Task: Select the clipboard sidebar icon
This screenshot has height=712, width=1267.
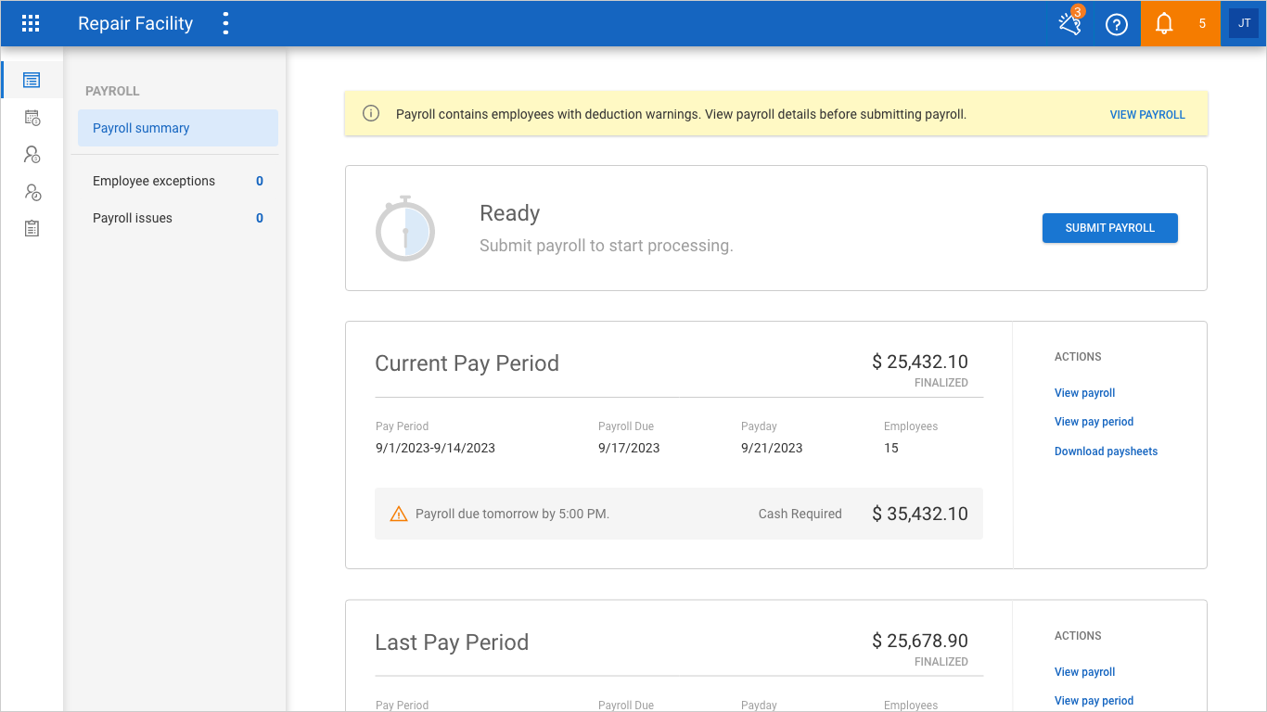Action: point(32,228)
